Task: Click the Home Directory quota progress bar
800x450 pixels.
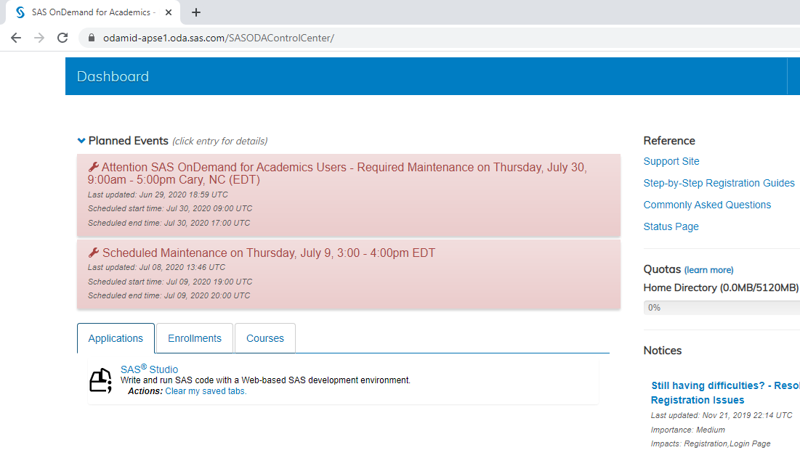Action: tap(722, 307)
